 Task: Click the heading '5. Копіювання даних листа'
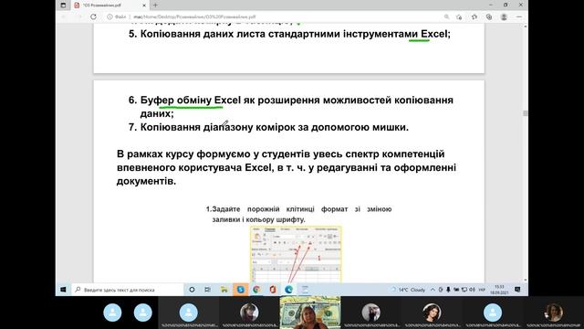289,34
